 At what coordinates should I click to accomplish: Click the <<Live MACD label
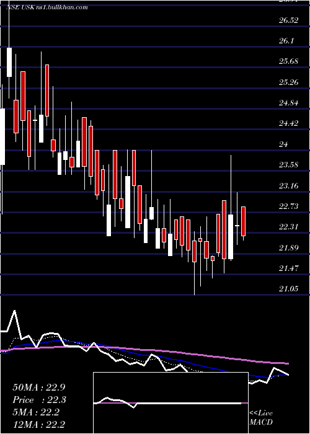[261, 417]
